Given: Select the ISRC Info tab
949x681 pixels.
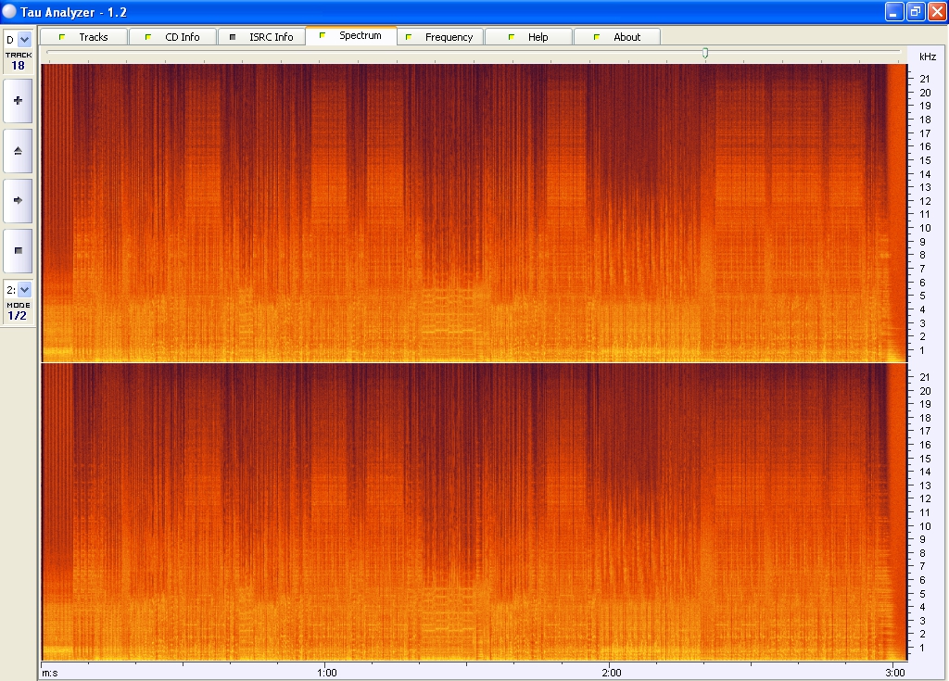Looking at the screenshot, I should (261, 37).
